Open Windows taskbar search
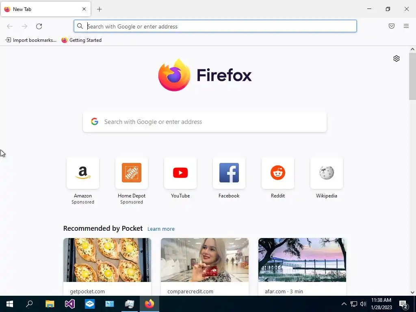Image resolution: width=416 pixels, height=312 pixels. 29,304
